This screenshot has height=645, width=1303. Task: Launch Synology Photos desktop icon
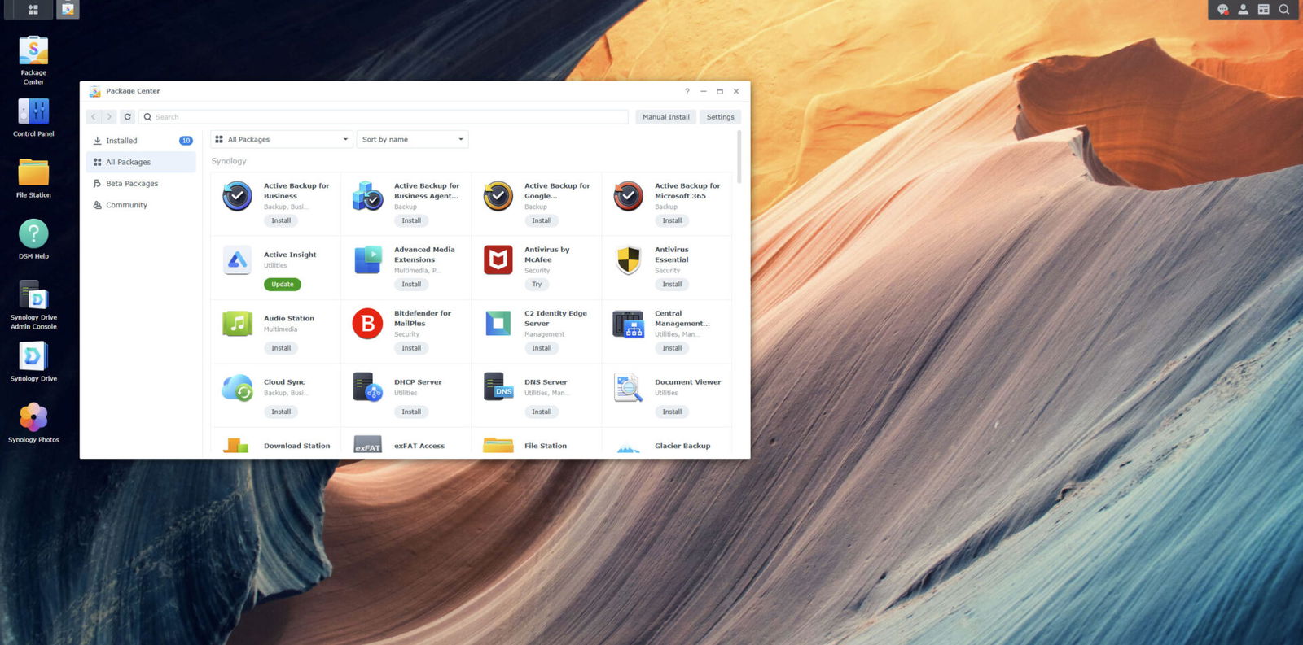coord(33,418)
